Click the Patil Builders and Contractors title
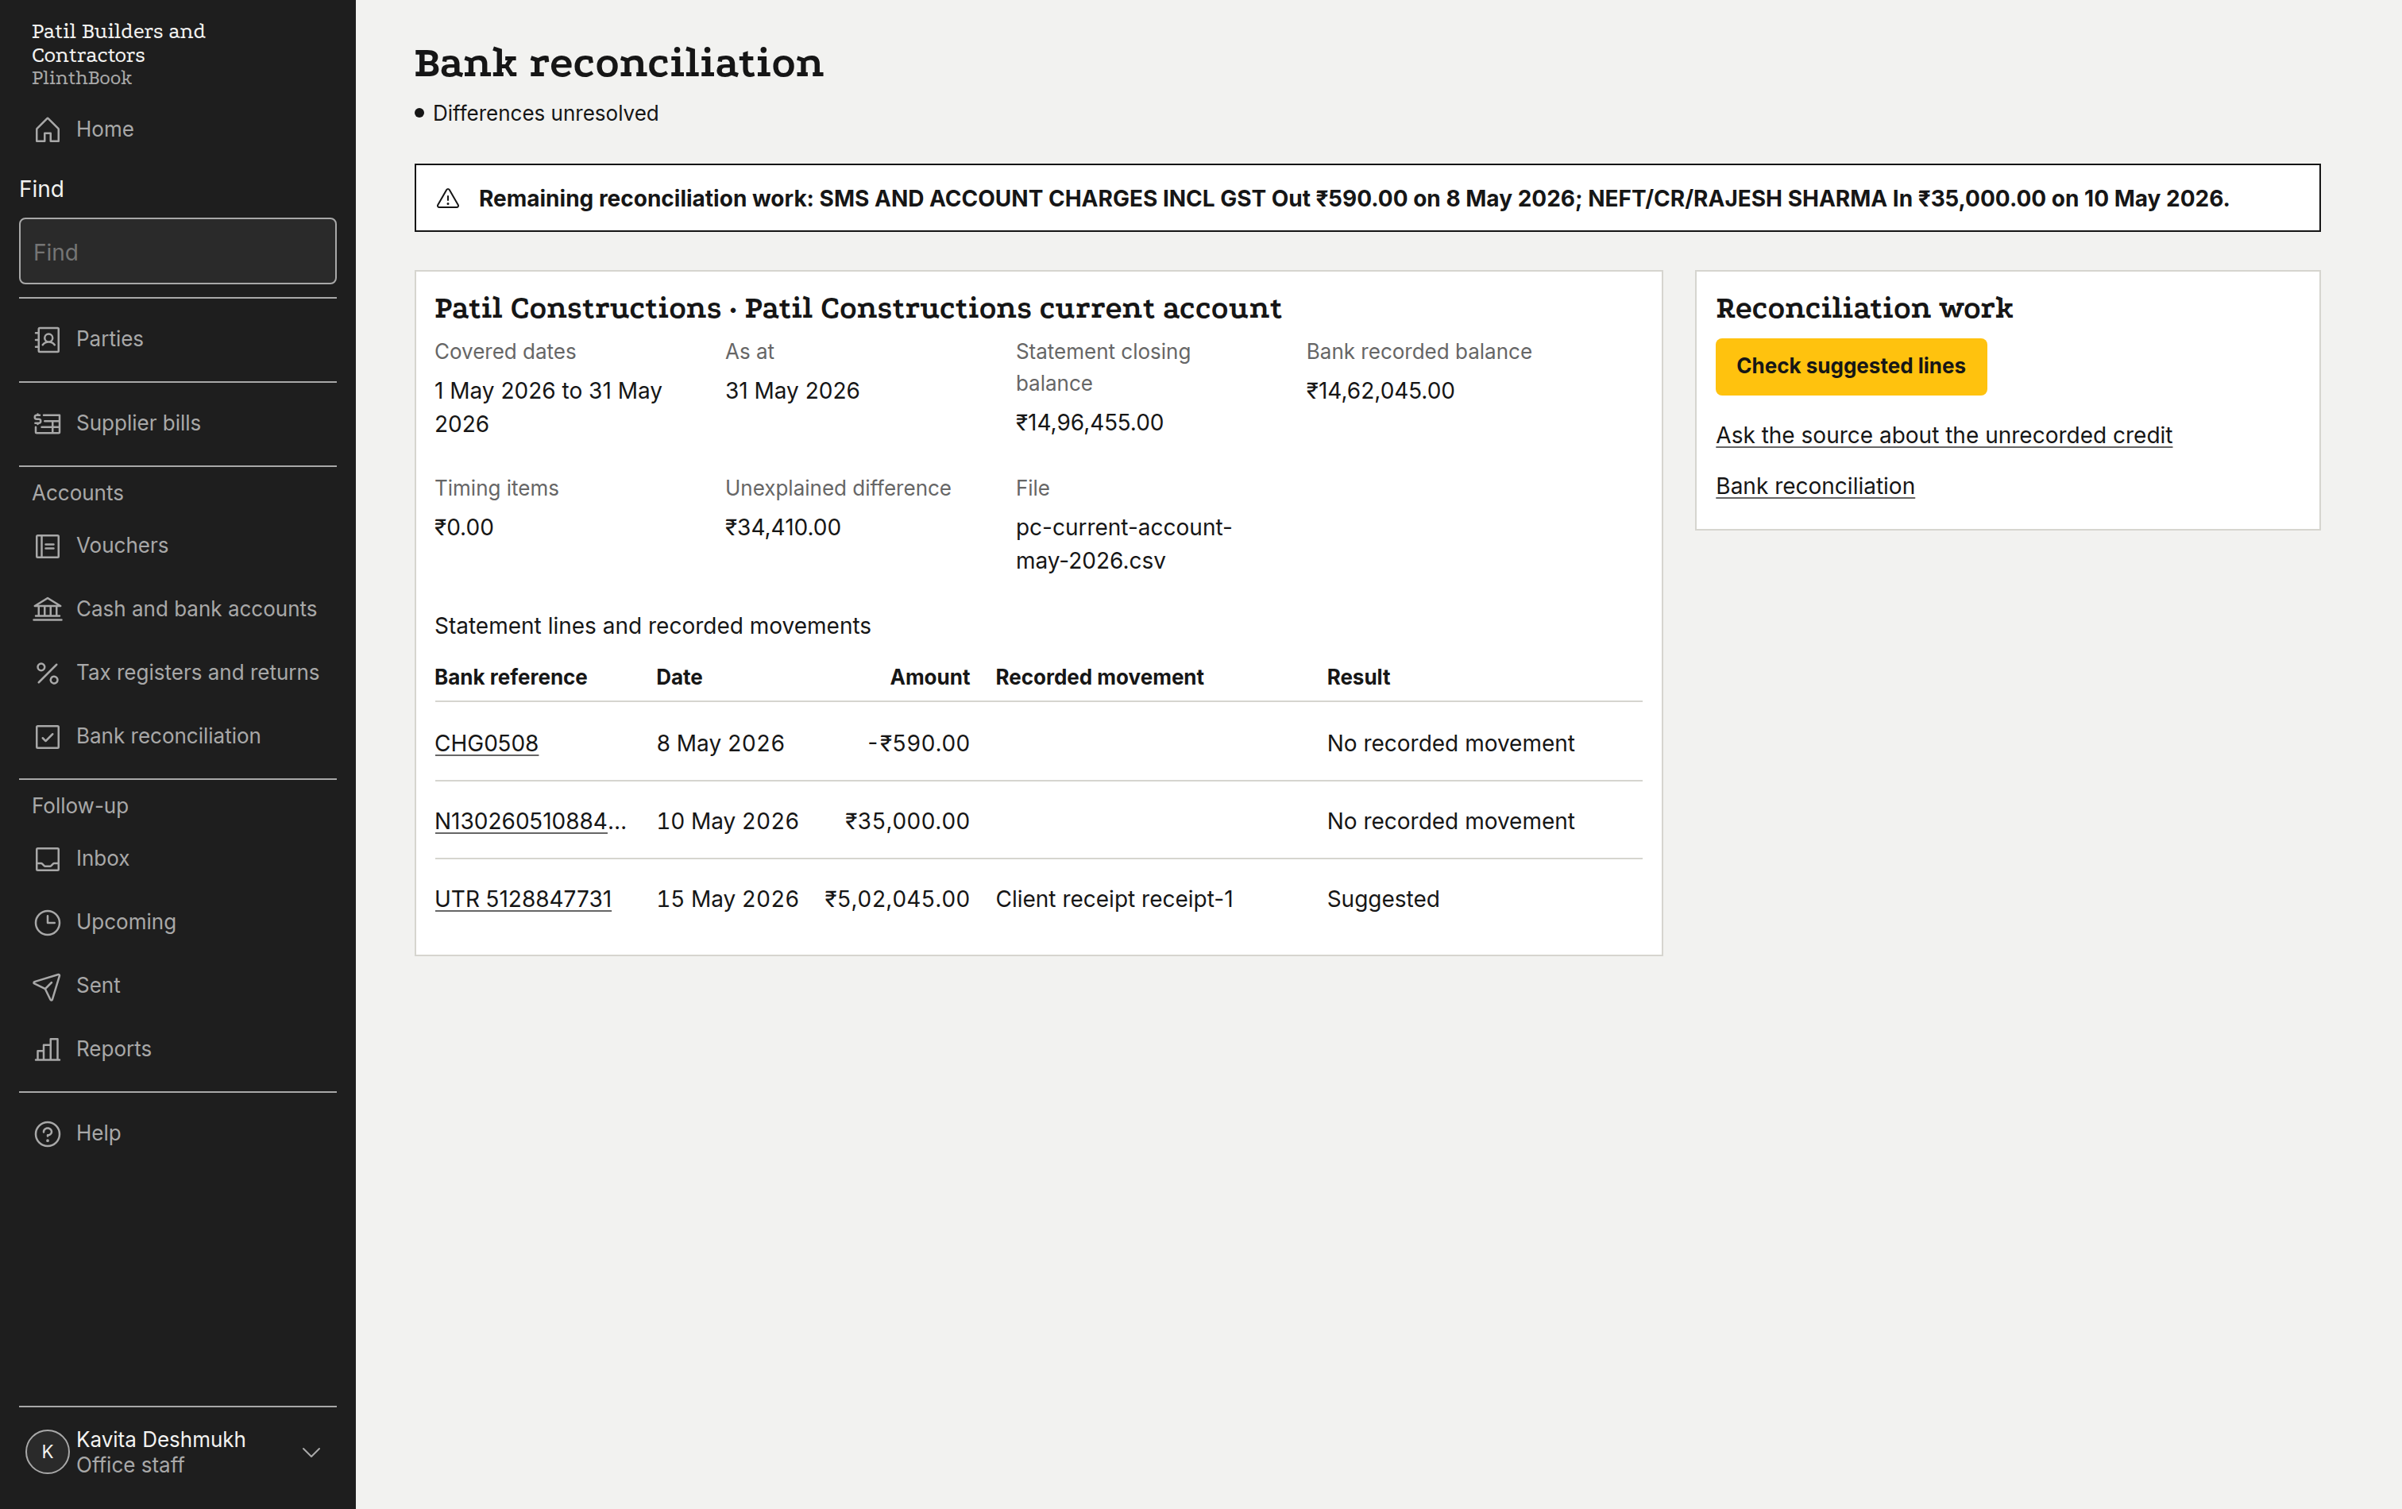The image size is (2402, 1509). point(118,43)
